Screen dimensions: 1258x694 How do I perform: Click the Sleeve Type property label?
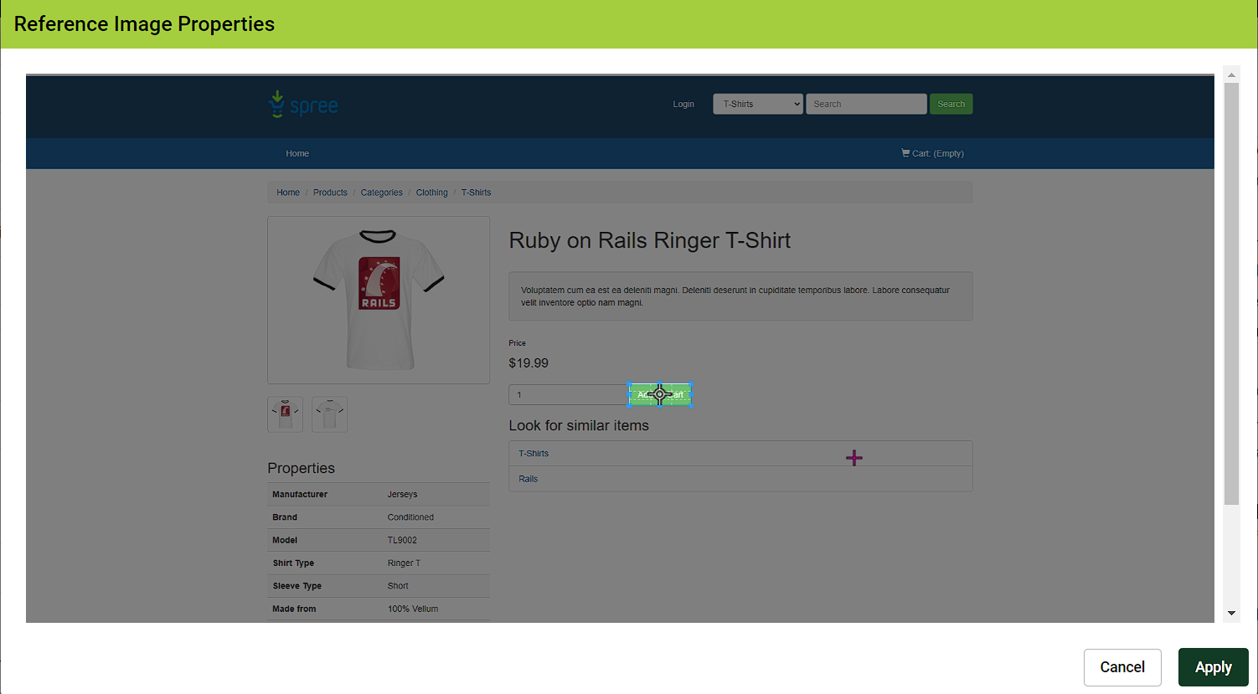tap(297, 586)
